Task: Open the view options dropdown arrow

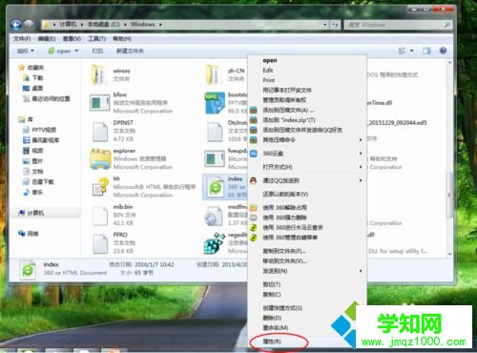Action: (x=412, y=51)
